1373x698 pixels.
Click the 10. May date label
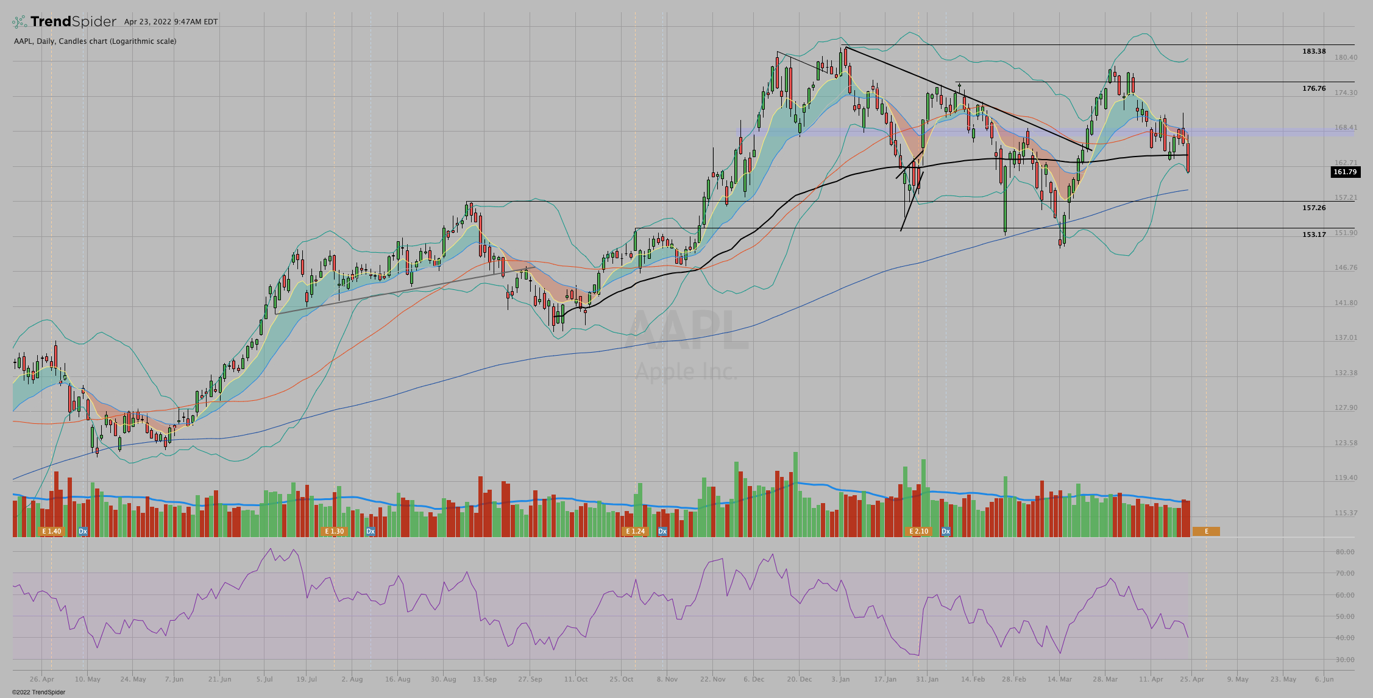(88, 679)
